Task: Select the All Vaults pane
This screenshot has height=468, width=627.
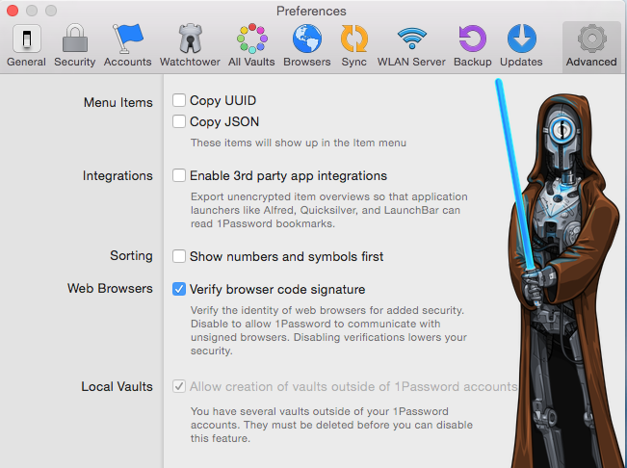Action: (251, 45)
